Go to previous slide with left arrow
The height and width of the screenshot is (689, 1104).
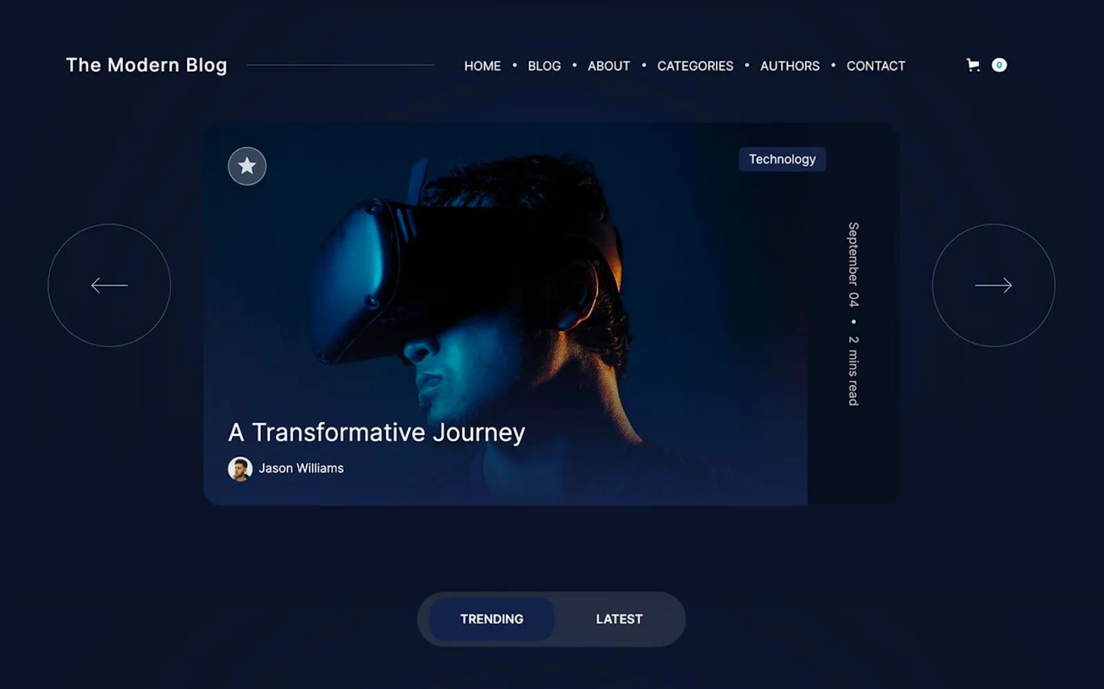(109, 285)
